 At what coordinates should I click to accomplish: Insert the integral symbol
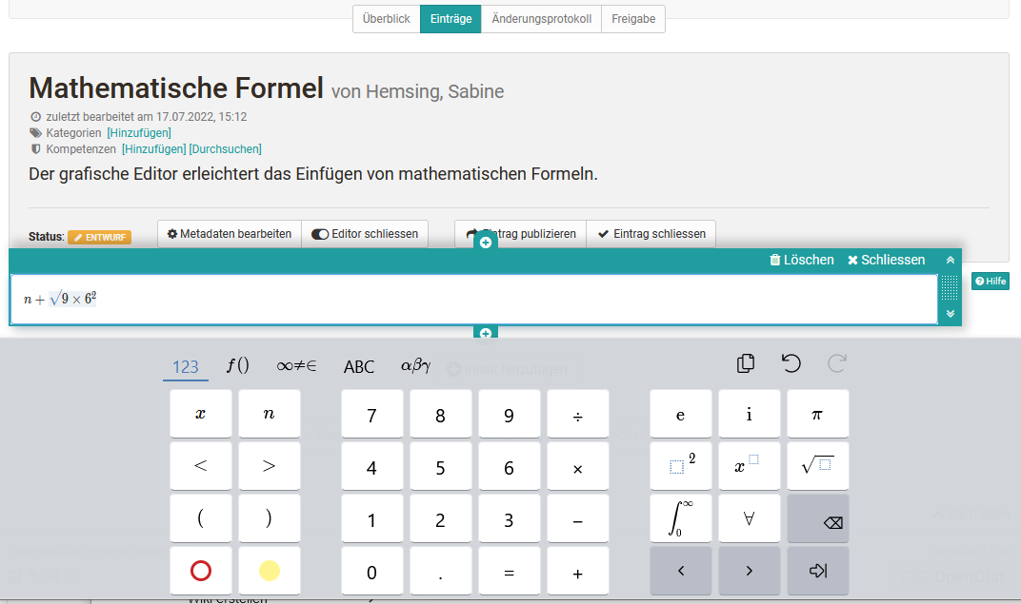pyautogui.click(x=680, y=517)
